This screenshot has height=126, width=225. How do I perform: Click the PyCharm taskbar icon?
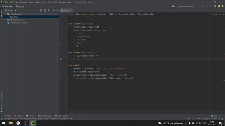(33, 123)
